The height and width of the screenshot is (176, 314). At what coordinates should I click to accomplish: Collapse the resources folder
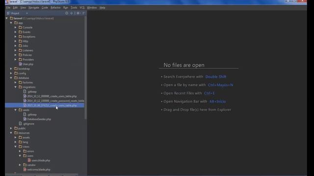pos(11,133)
